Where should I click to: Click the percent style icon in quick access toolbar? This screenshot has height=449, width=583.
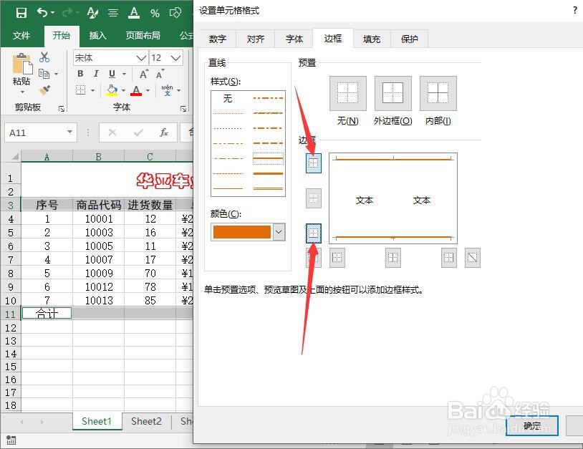tap(155, 14)
